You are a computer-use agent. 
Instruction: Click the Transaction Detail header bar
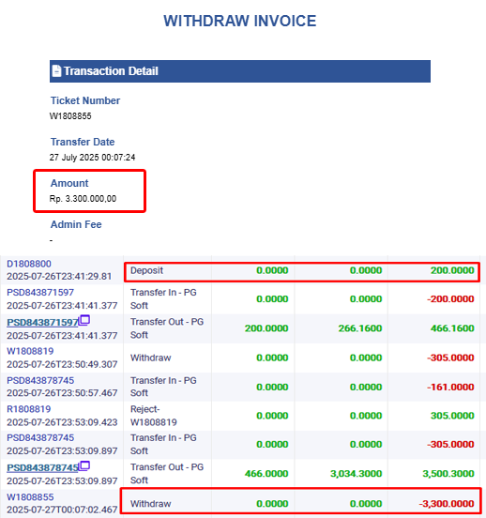point(240,71)
